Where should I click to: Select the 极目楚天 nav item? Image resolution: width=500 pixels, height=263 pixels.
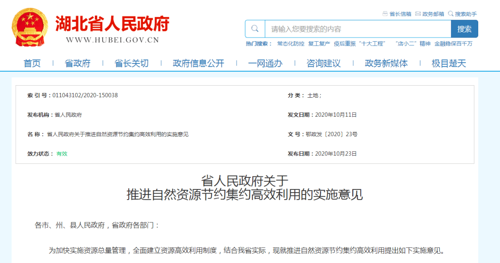click(x=449, y=63)
